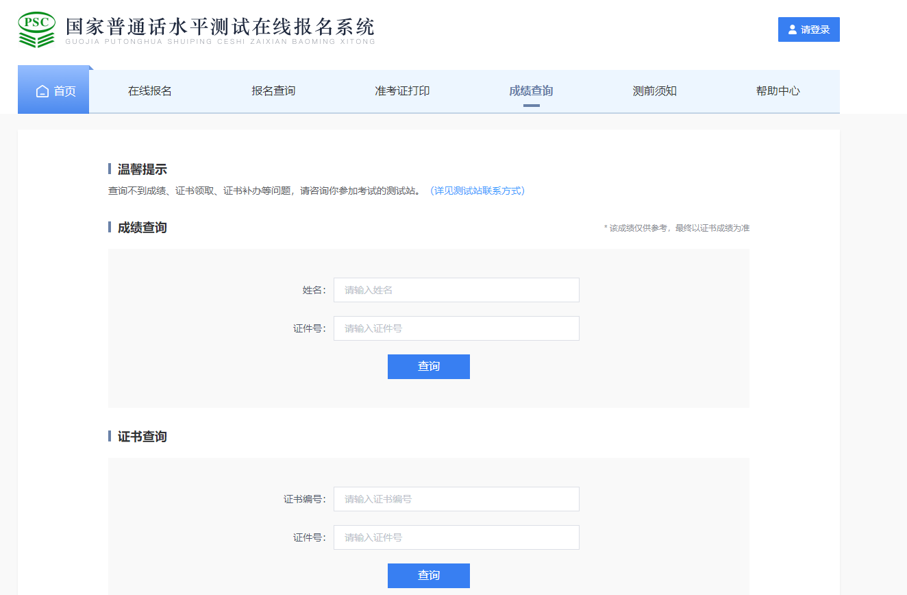Click the 证件号 field under 证书查询

(456, 537)
